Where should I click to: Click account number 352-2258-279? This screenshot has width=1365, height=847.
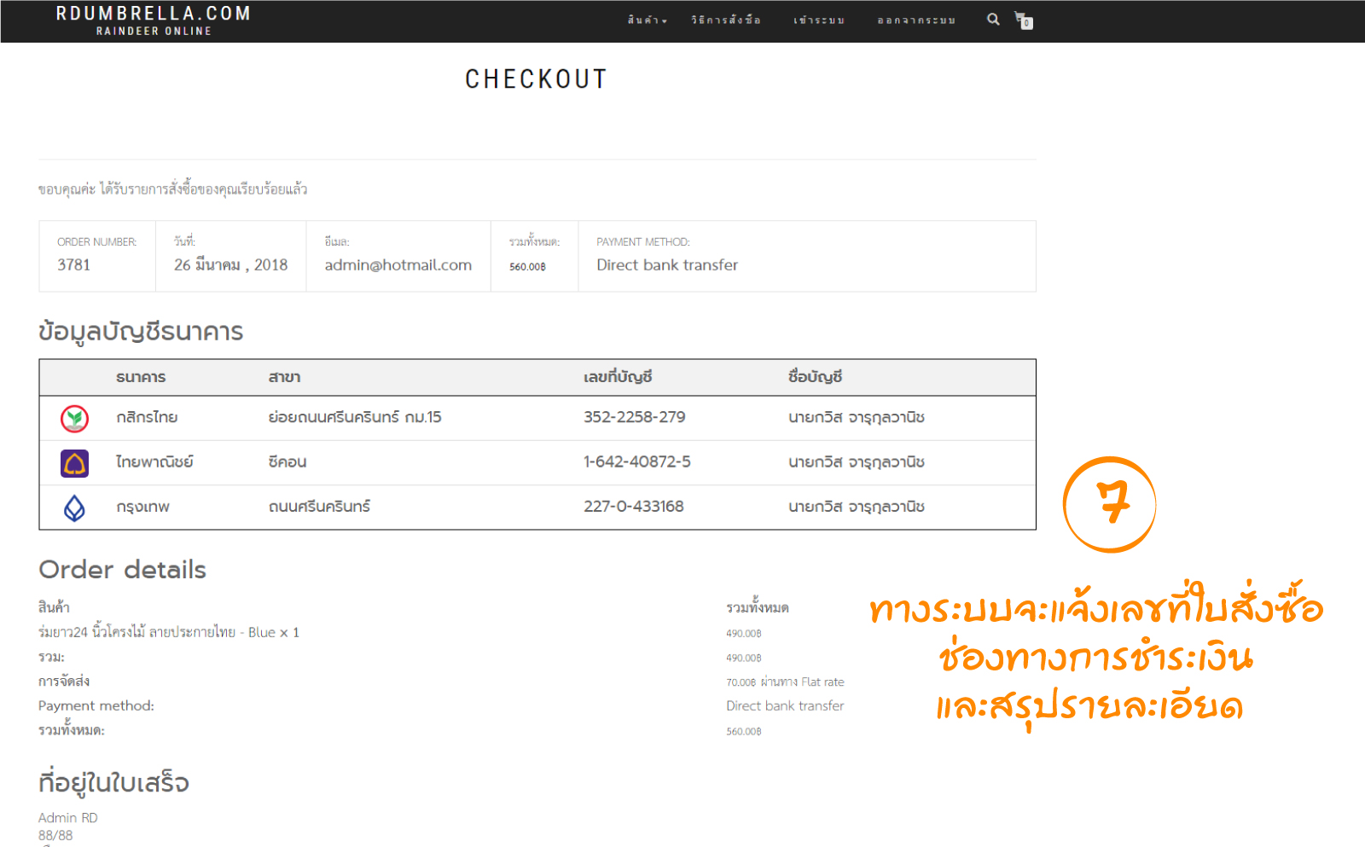pos(634,417)
